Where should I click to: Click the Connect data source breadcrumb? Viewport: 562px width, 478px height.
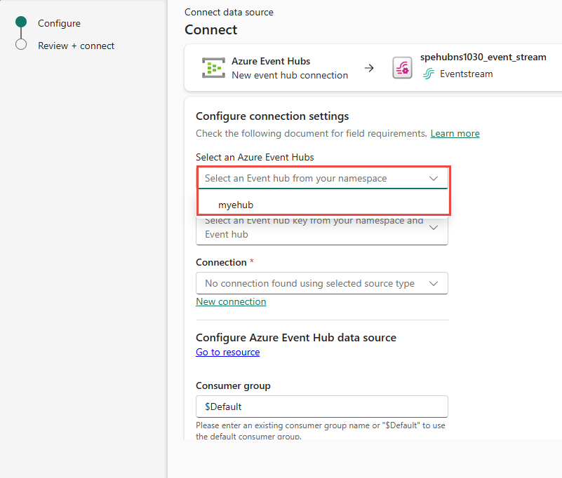(229, 12)
